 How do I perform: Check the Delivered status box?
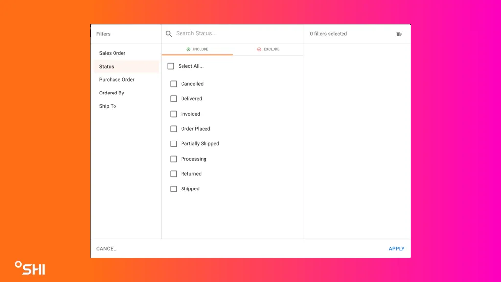point(174,99)
